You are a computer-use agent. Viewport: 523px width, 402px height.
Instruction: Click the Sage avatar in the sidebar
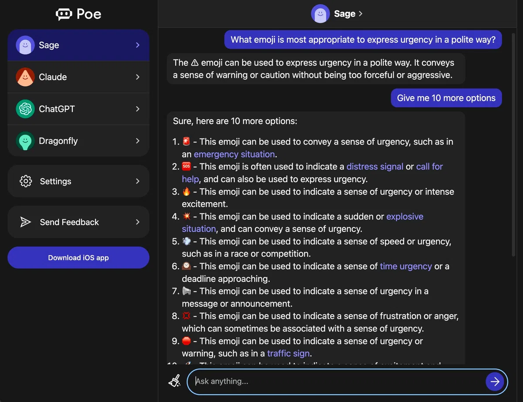coord(25,45)
